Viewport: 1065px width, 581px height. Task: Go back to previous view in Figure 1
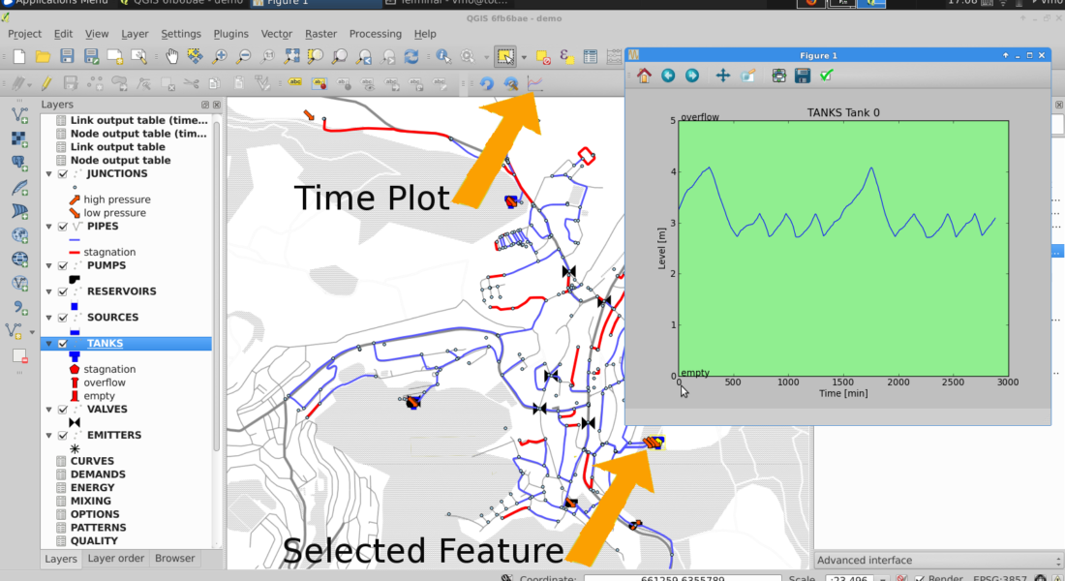coord(668,76)
